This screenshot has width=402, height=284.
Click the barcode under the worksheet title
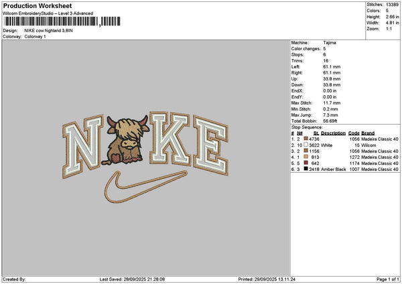click(x=62, y=21)
